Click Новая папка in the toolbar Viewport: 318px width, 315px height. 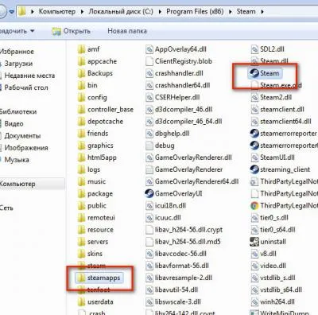[127, 31]
